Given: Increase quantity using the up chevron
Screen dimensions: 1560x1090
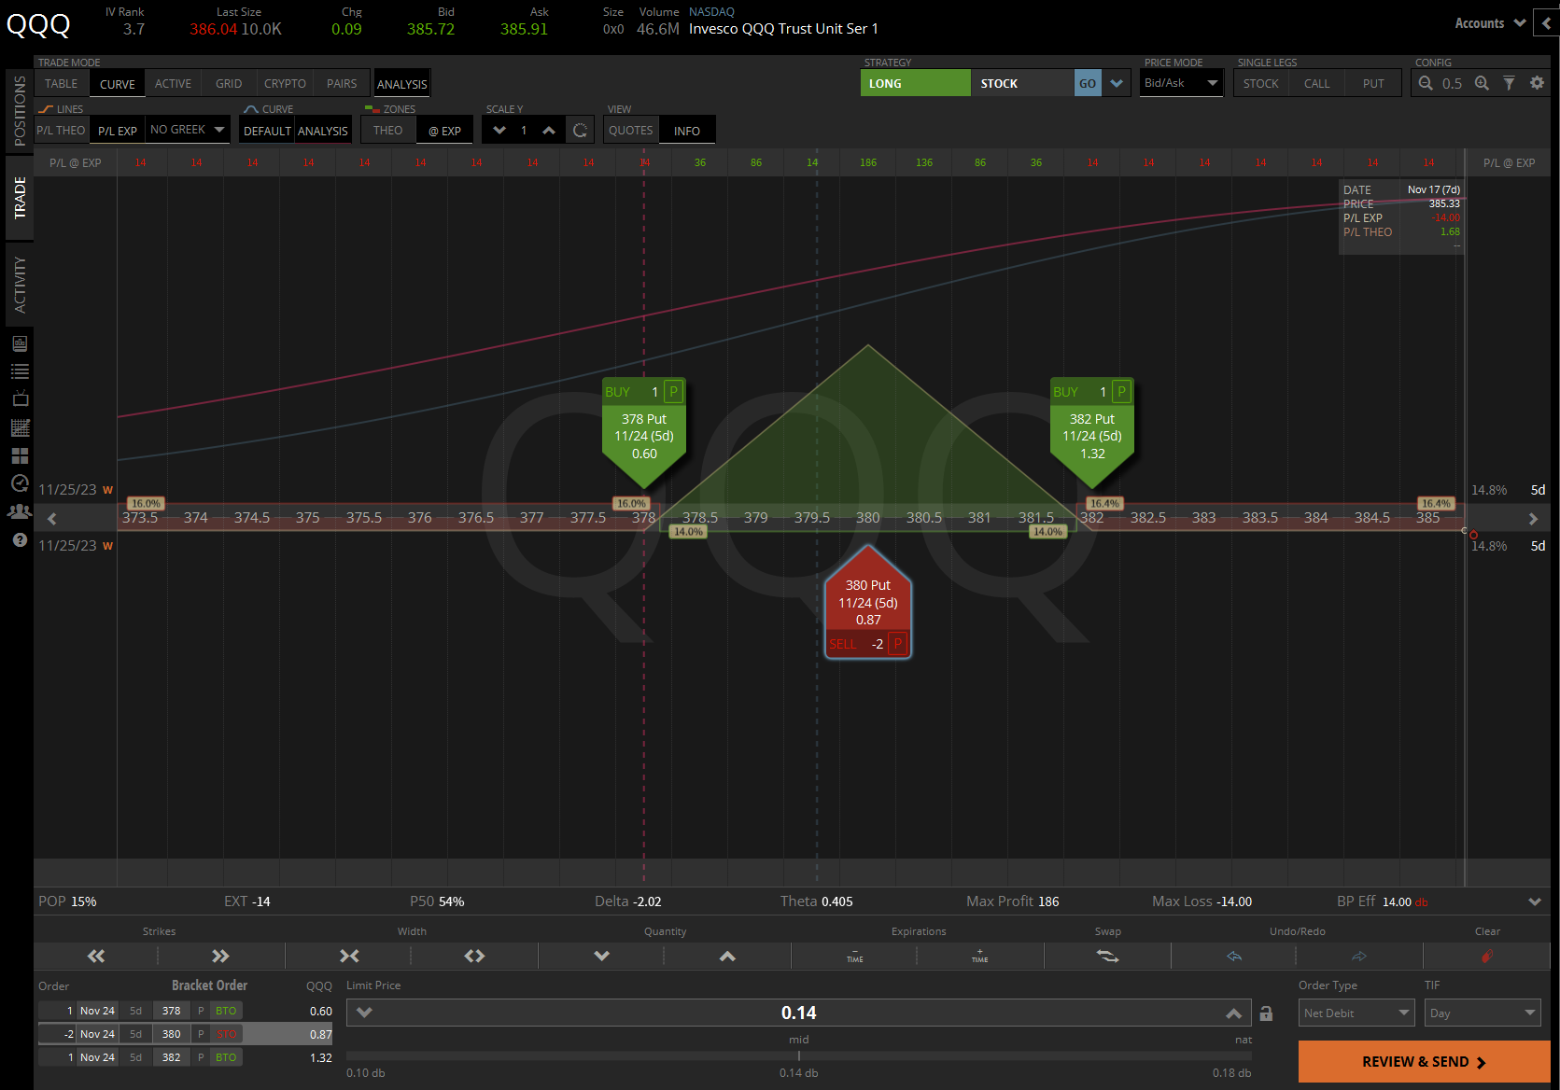Looking at the screenshot, I should 727,956.
